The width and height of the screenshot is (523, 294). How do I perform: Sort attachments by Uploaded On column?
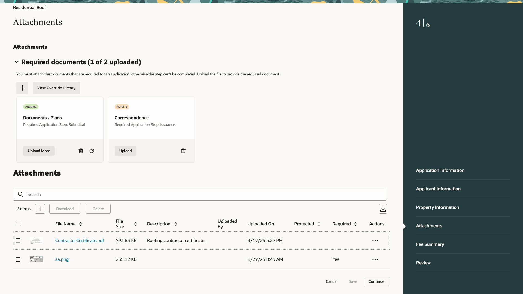coord(261,224)
